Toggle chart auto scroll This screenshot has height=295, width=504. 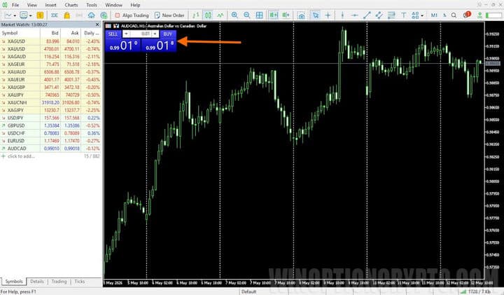point(274,15)
